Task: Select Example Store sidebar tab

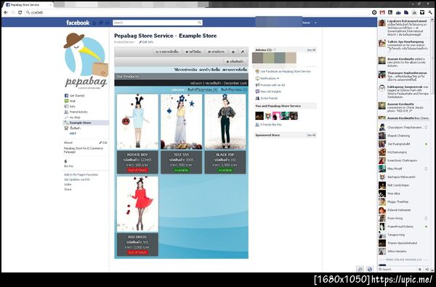Action: click(x=86, y=123)
